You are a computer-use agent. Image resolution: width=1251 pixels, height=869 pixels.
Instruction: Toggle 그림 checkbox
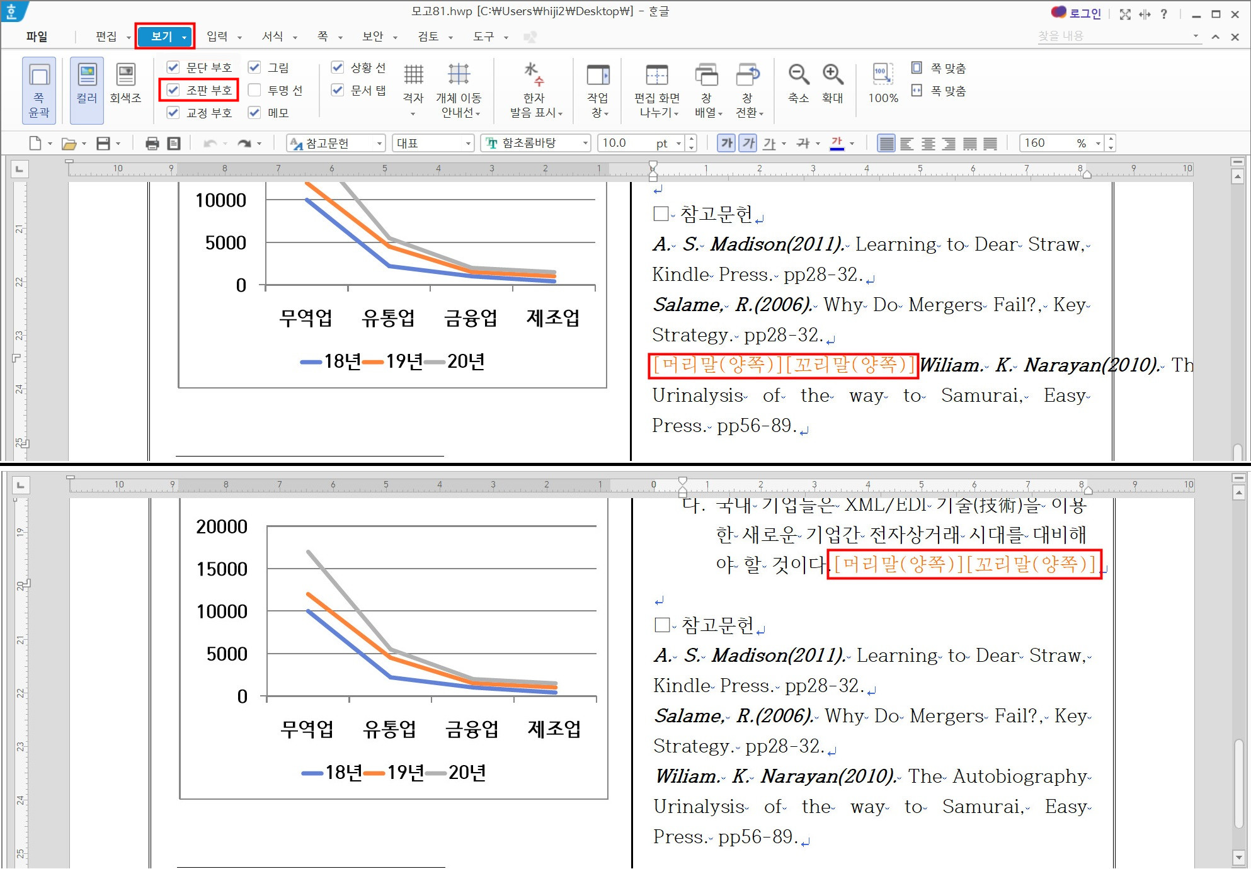click(254, 67)
